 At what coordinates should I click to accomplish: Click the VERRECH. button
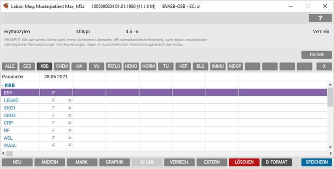[180, 162]
